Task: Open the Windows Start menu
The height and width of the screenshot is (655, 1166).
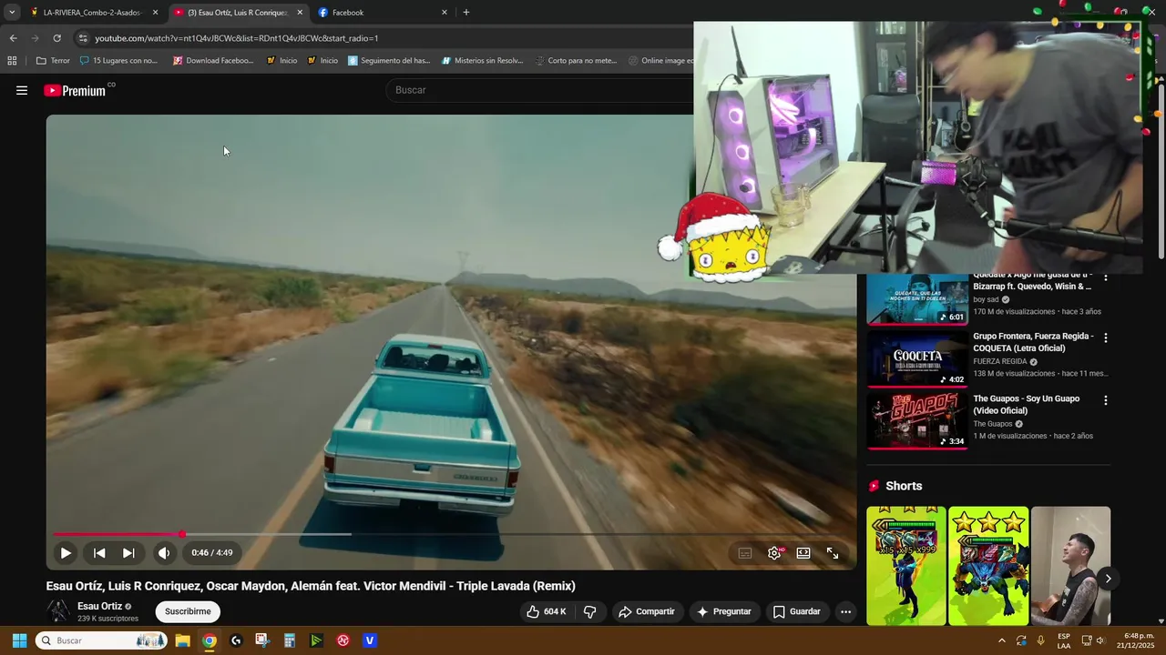Action: (19, 640)
